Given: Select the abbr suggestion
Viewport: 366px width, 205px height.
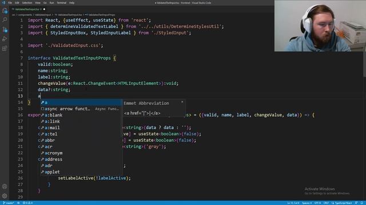Looking at the screenshot, I should point(81,141).
